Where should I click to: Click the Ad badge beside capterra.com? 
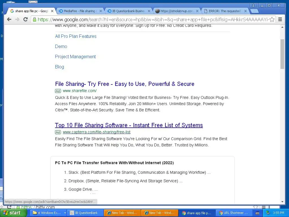[58, 132]
